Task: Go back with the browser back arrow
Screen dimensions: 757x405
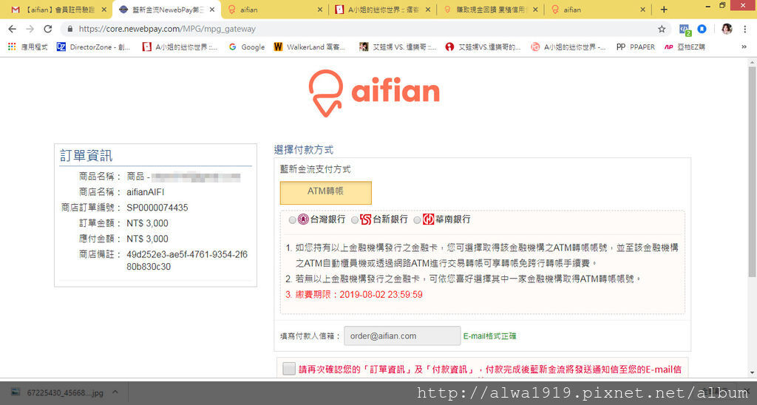Action: 13,29
